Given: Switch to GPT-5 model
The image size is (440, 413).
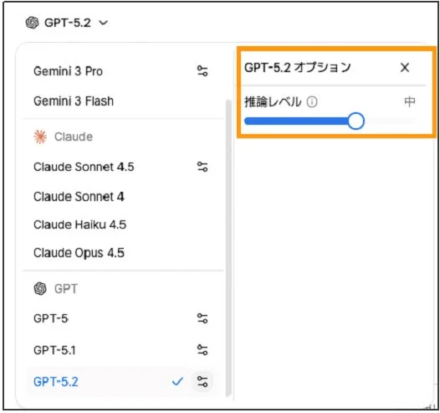Looking at the screenshot, I should point(51,318).
